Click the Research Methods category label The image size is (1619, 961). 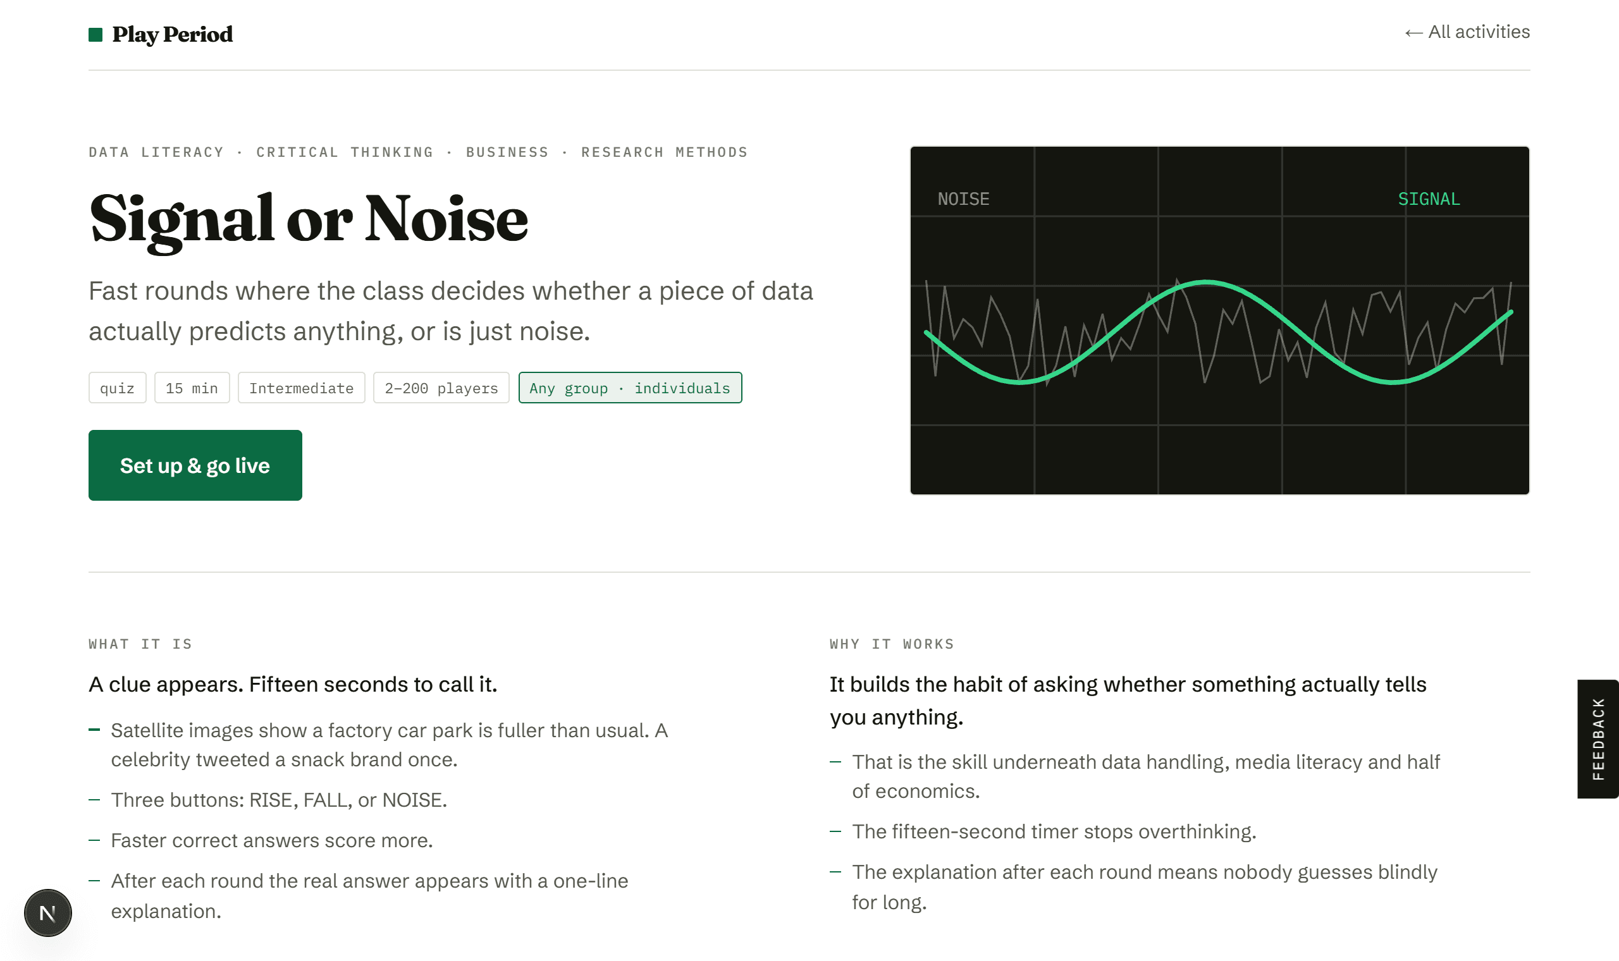[665, 152]
